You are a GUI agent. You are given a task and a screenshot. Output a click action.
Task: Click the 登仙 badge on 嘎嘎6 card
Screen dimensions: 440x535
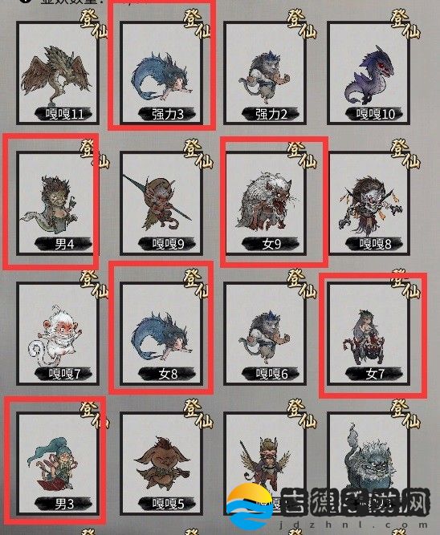click(302, 284)
